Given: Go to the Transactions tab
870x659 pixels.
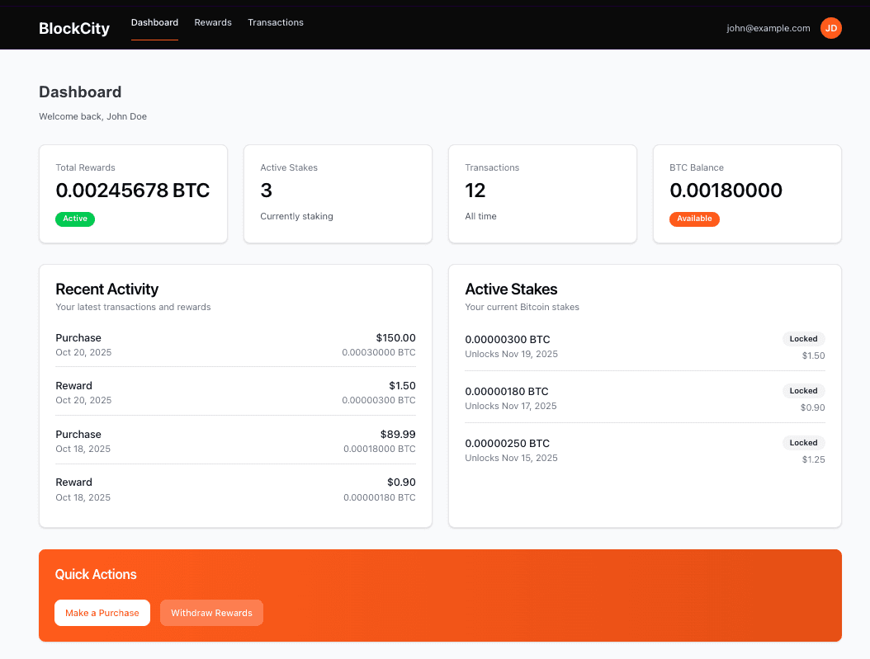Looking at the screenshot, I should [x=276, y=22].
